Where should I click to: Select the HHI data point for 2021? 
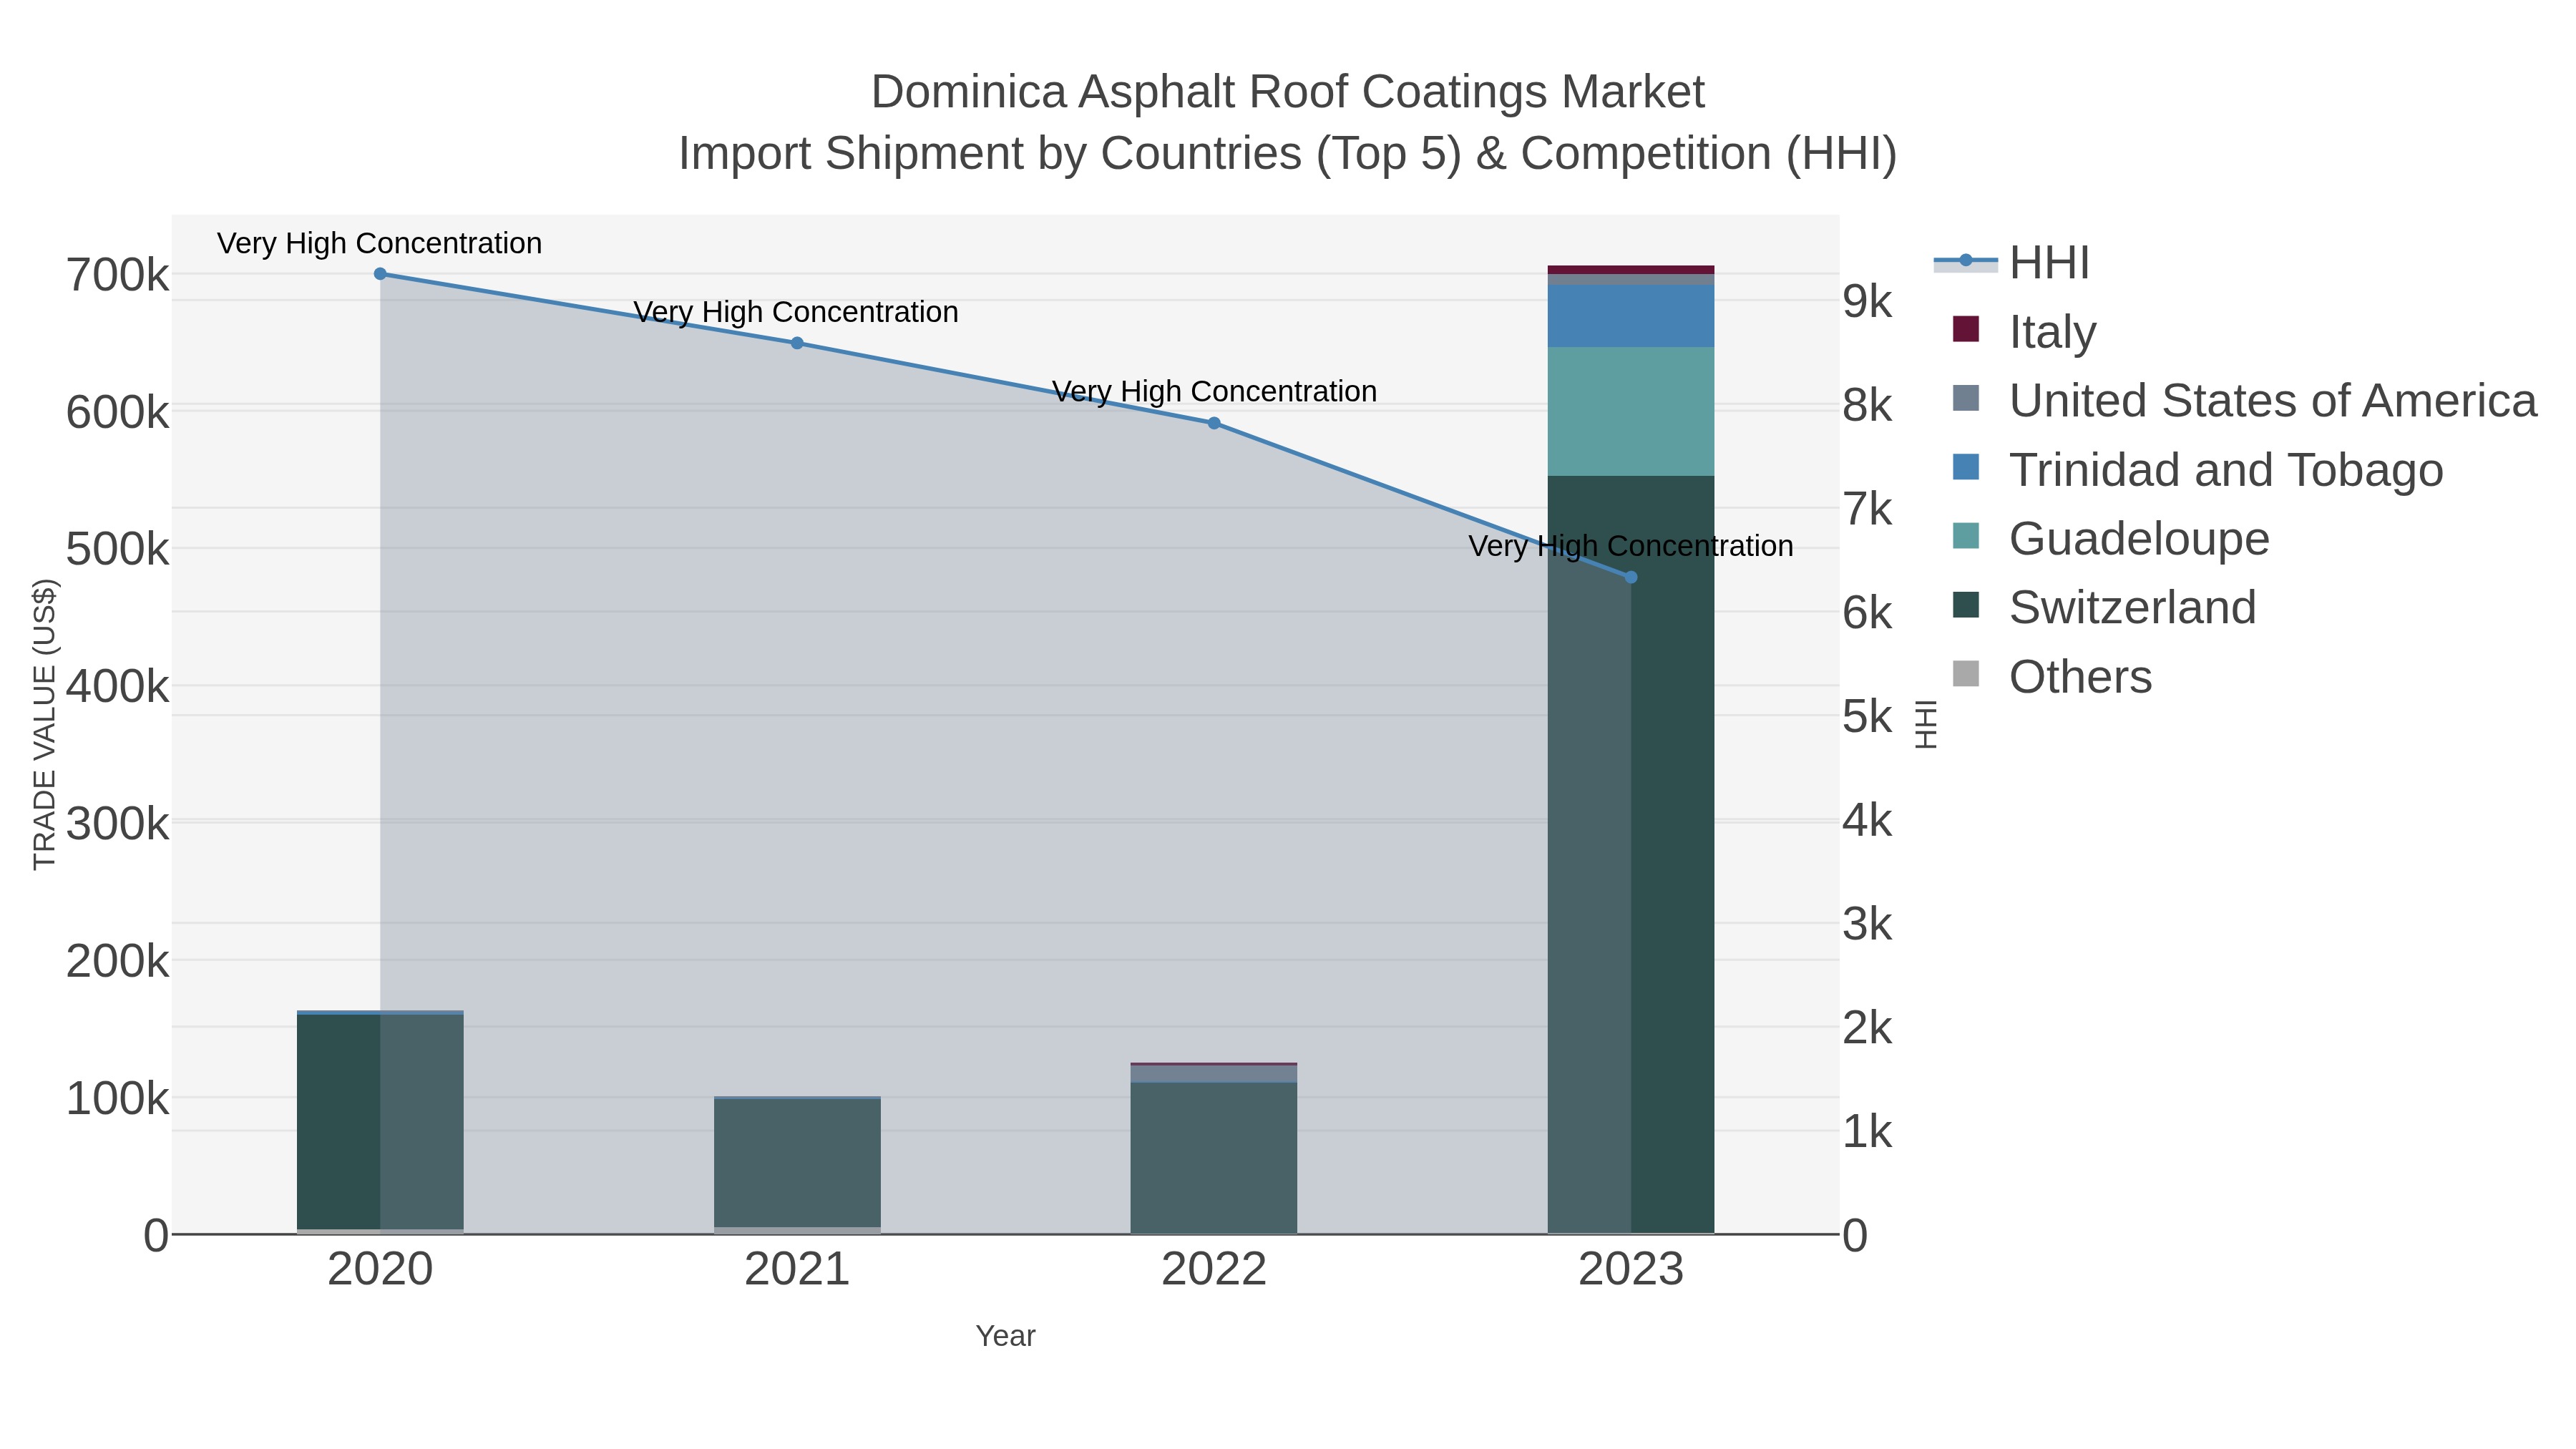pos(797,343)
